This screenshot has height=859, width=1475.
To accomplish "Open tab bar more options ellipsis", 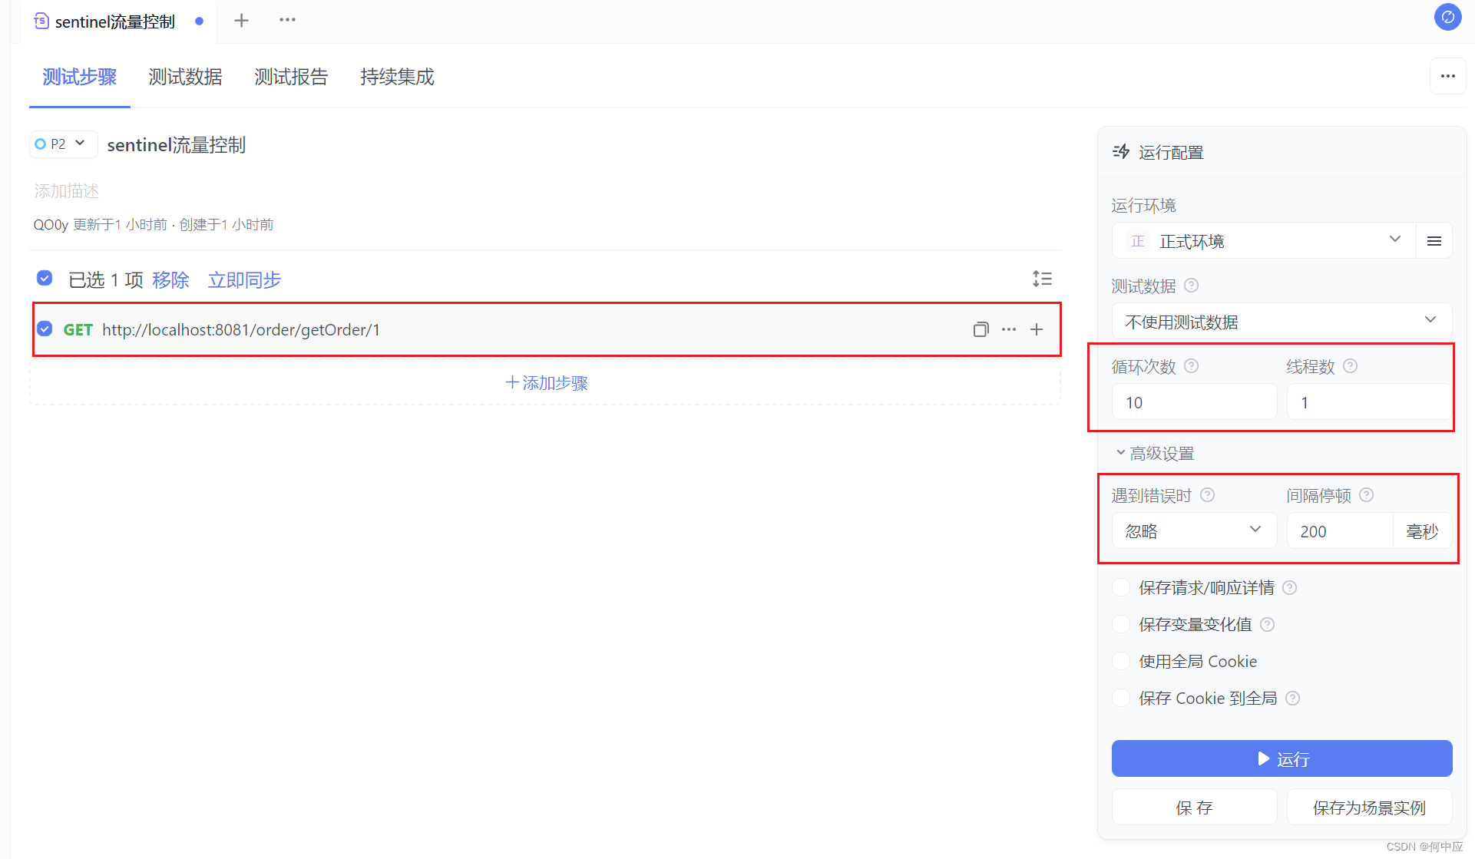I will click(287, 20).
